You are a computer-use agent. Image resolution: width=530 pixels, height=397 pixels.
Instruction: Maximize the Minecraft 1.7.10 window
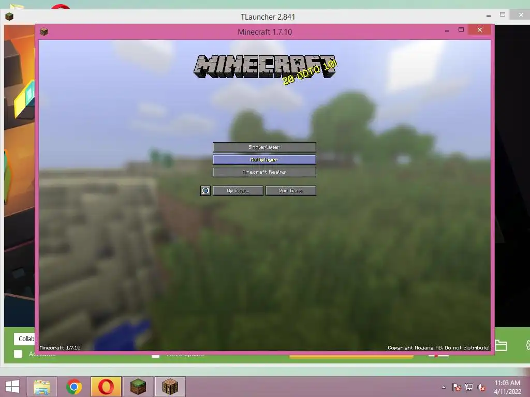point(461,29)
